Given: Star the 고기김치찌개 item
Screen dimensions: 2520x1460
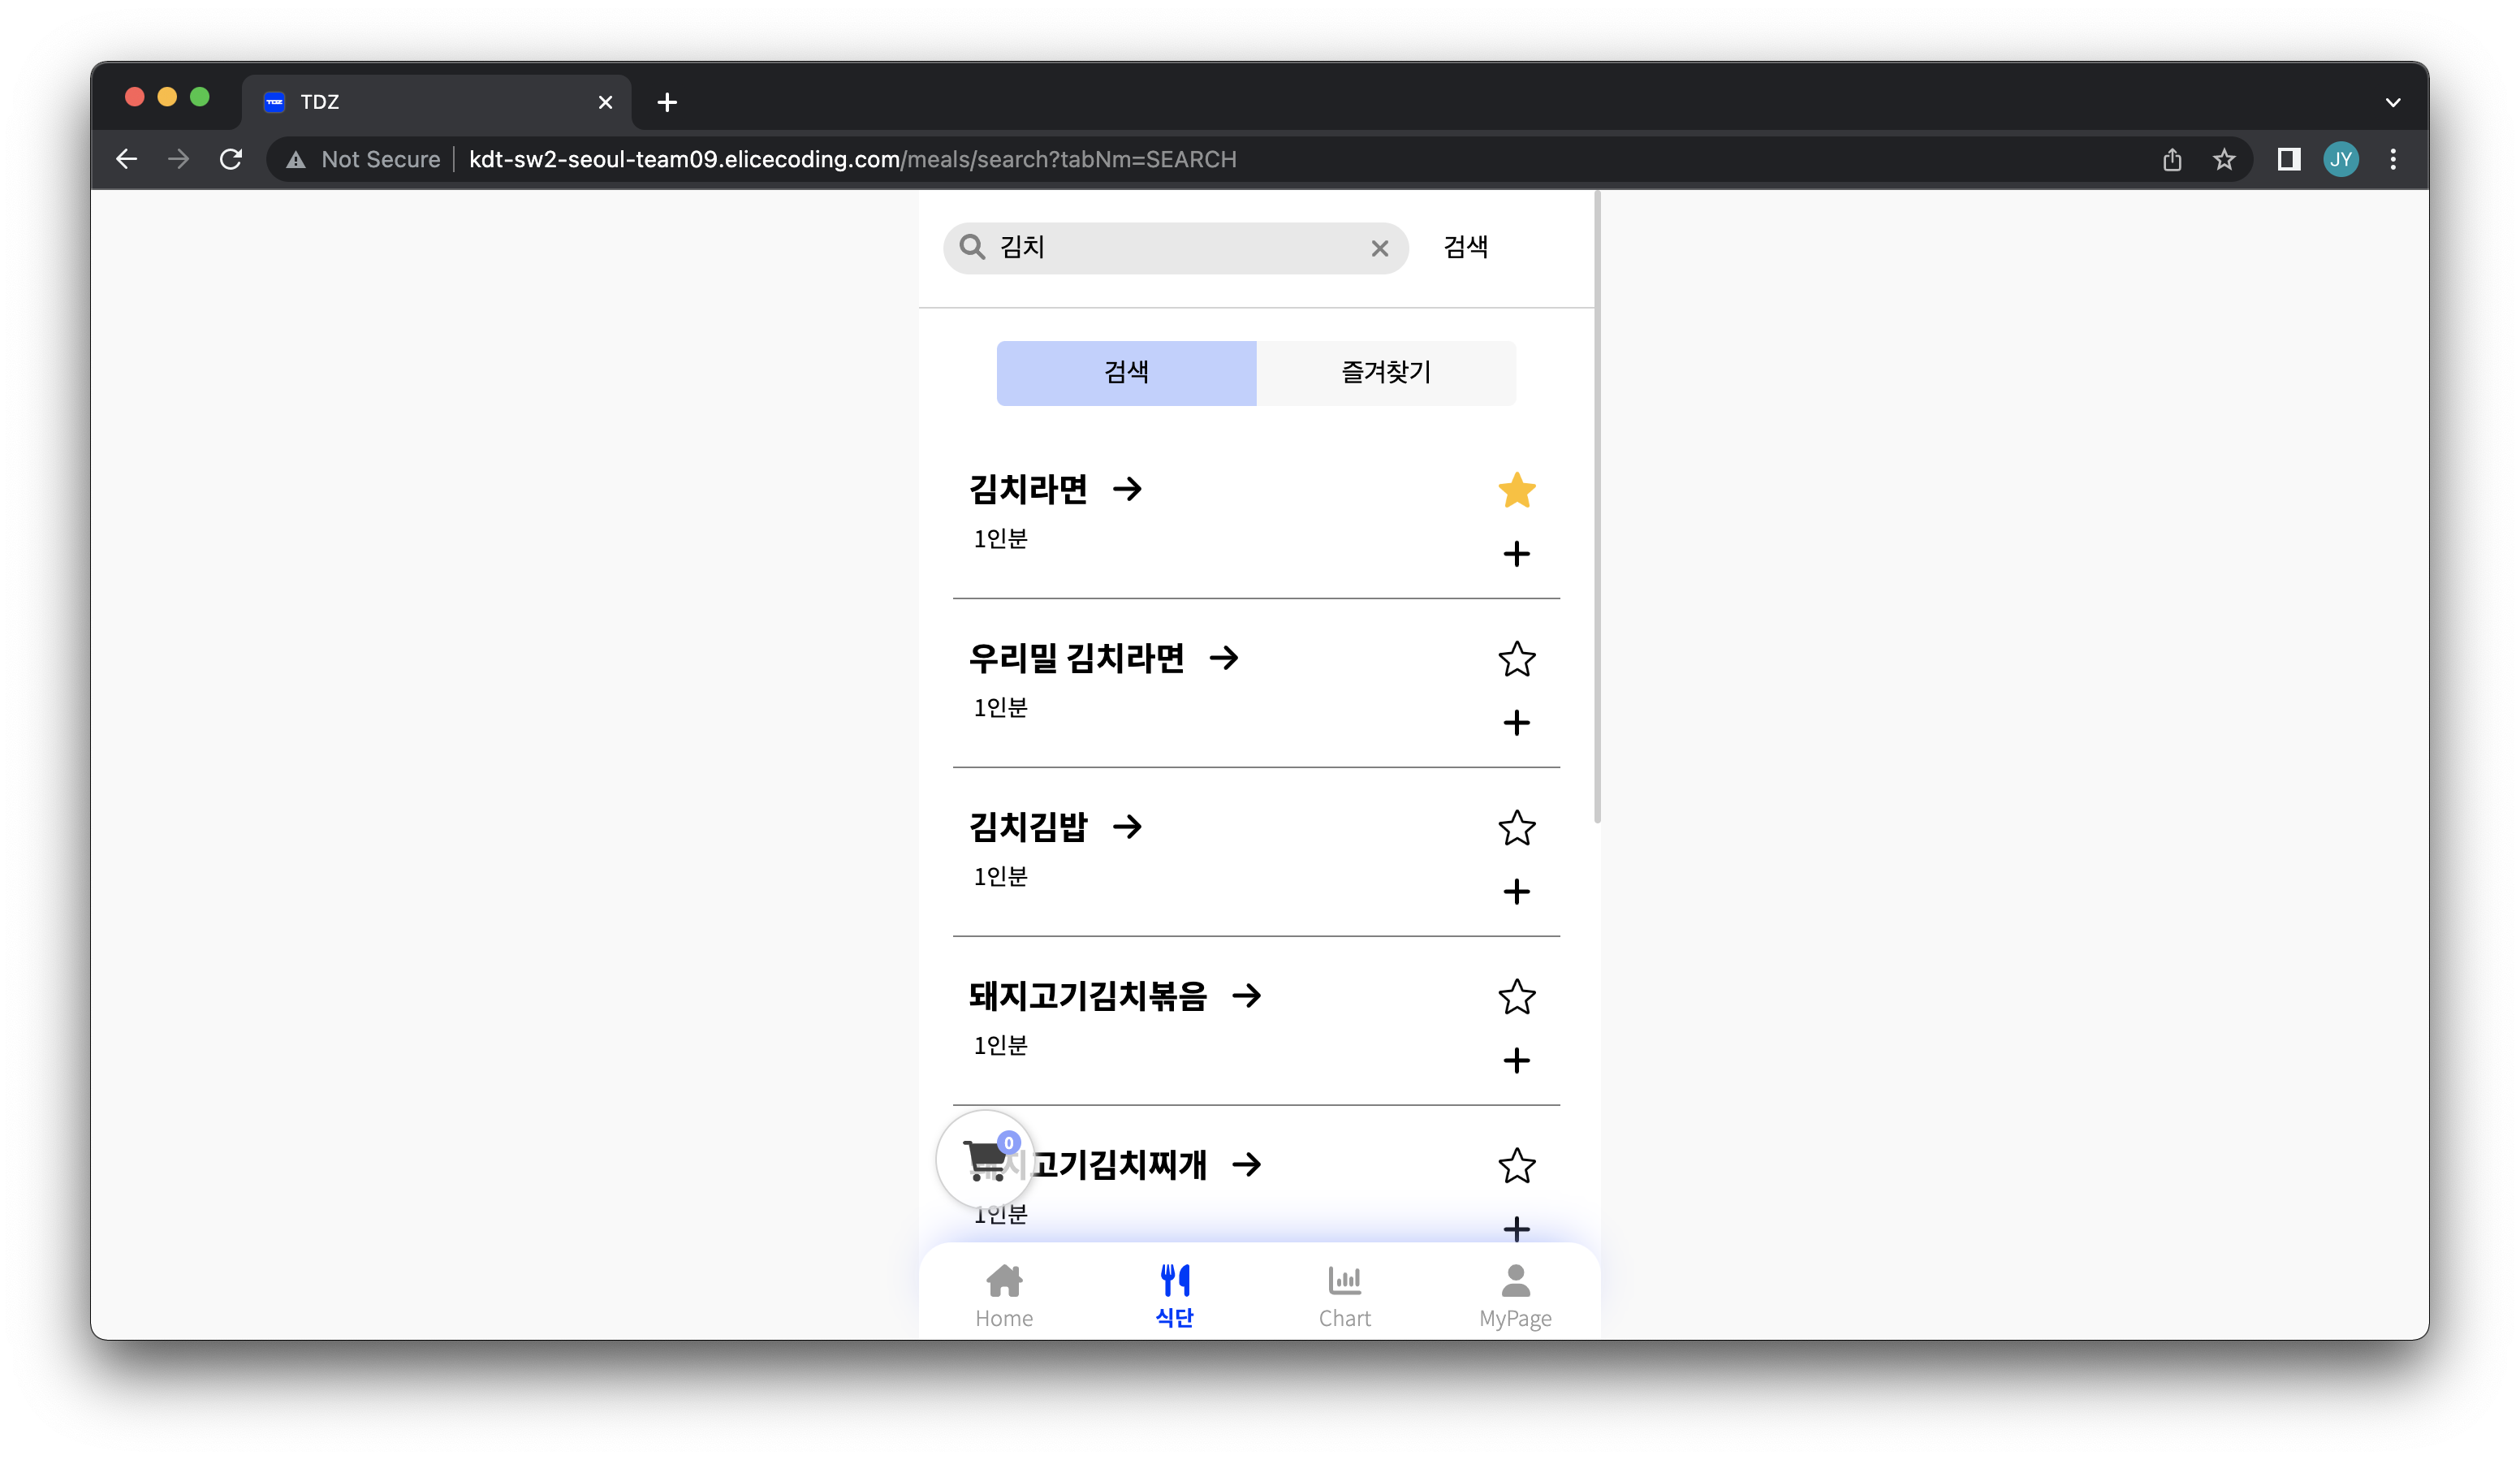Looking at the screenshot, I should tap(1516, 1165).
